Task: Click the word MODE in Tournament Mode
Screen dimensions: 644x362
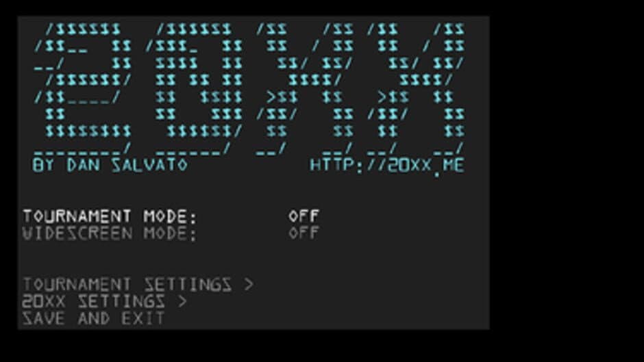Action: (171, 216)
